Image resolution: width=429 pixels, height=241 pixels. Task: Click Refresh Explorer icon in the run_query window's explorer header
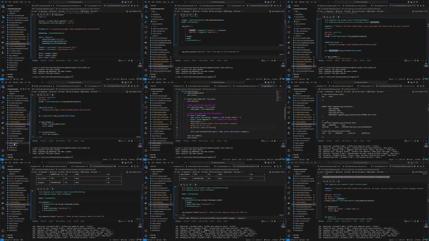pos(26,89)
